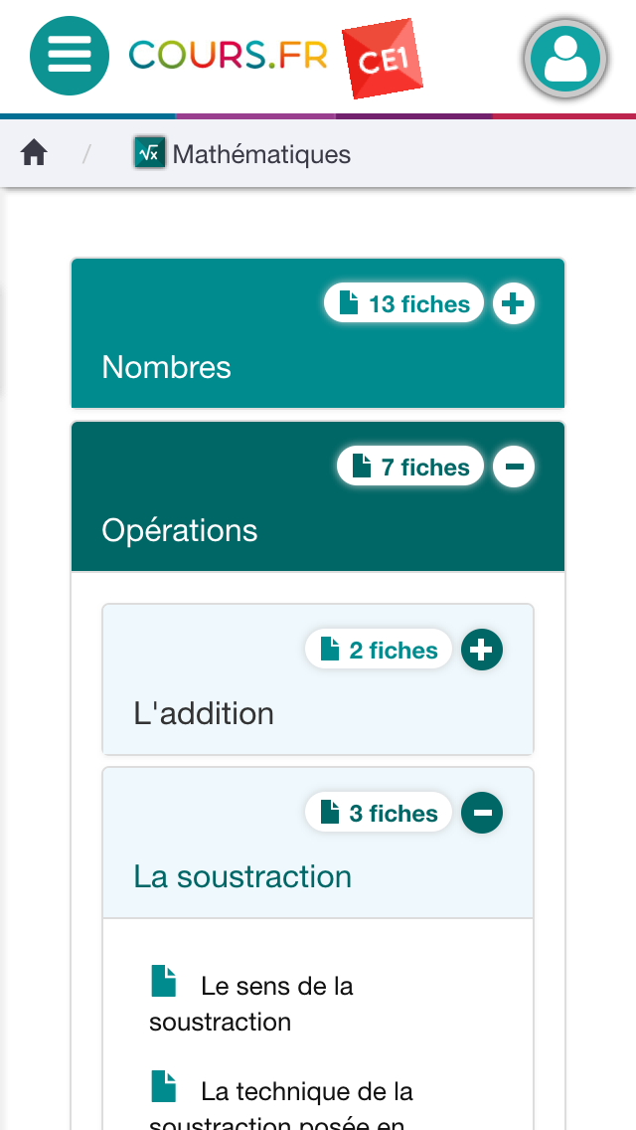636x1130 pixels.
Task: Click the 13 fiches badge
Action: [403, 303]
